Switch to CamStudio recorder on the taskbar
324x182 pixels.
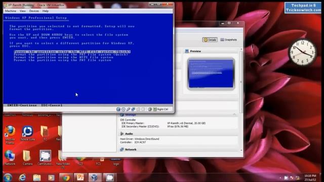[x=109, y=177]
